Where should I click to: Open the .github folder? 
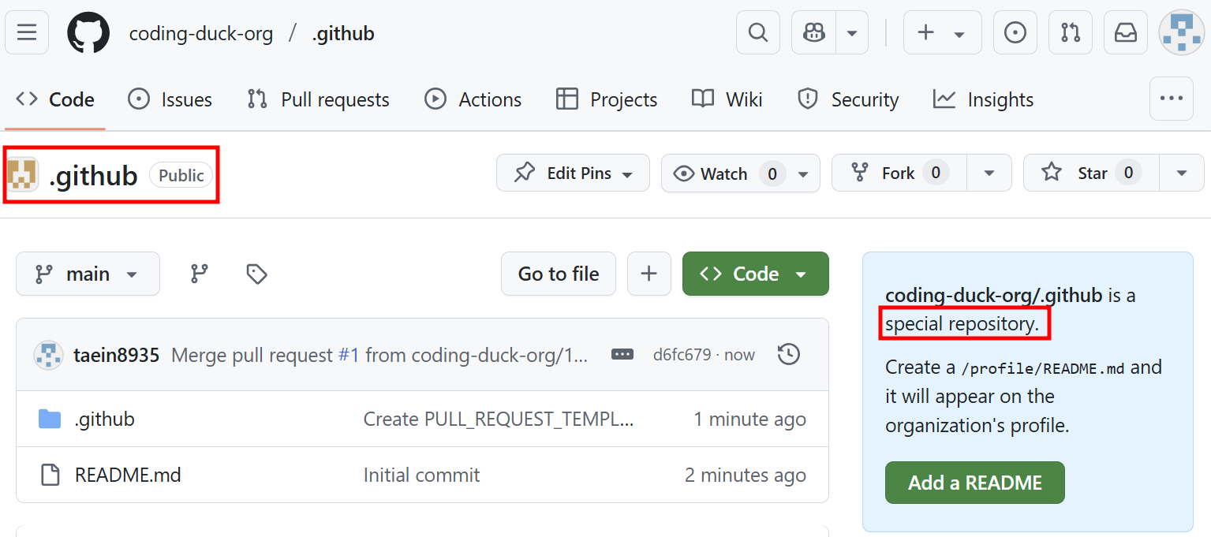[x=105, y=419]
